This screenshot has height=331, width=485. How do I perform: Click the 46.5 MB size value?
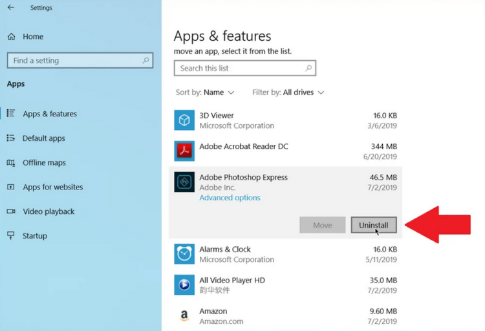383,177
